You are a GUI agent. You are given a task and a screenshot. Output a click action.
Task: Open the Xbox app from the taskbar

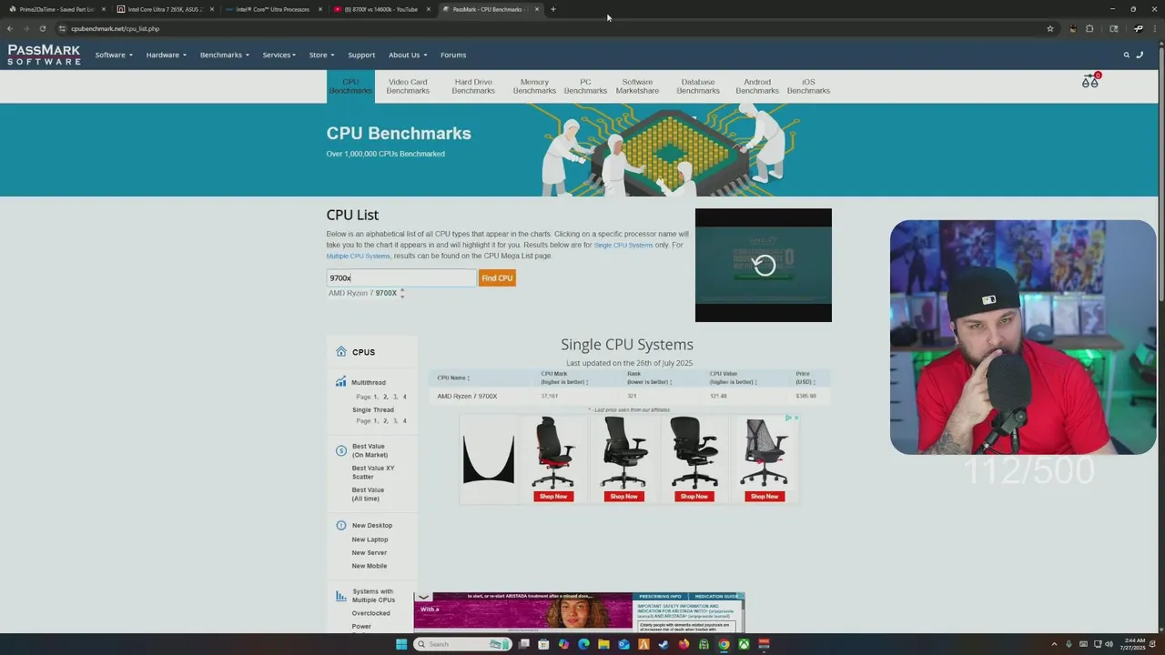tap(744, 644)
